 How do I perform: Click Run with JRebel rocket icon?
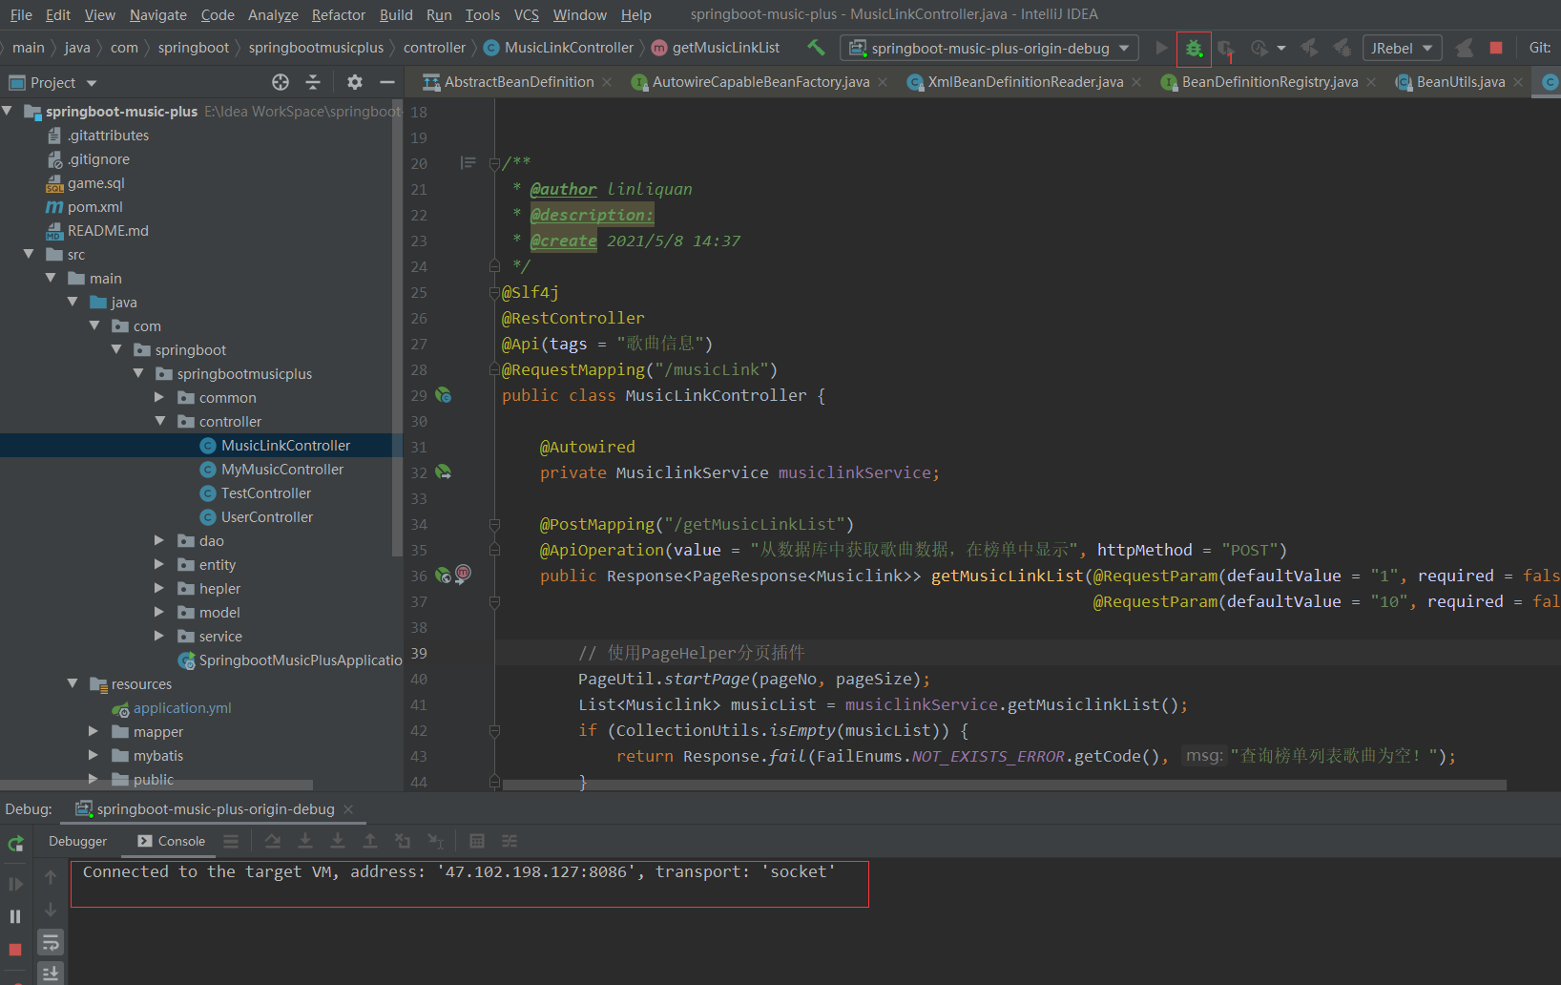[x=1310, y=48]
